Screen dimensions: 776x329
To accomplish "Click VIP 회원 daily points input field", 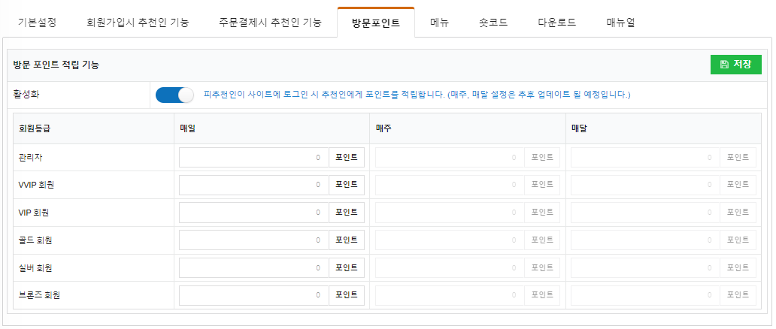I will [x=254, y=213].
